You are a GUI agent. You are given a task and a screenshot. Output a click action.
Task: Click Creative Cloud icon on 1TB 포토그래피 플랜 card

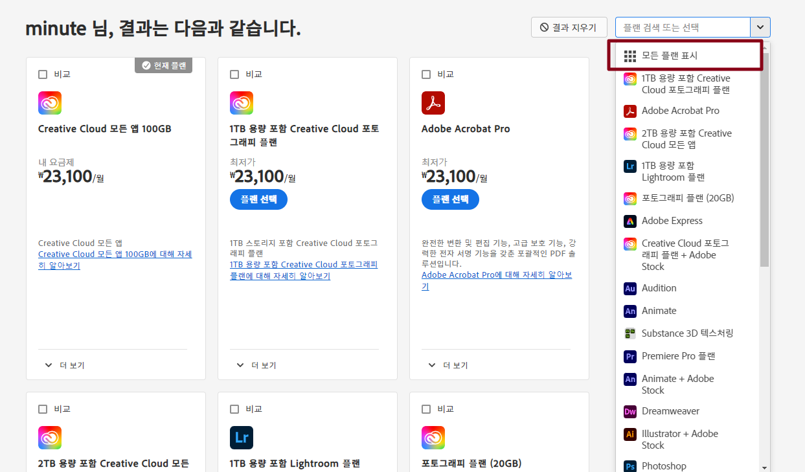click(242, 103)
